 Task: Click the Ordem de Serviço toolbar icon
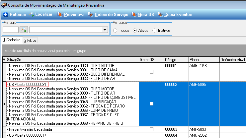90,15
